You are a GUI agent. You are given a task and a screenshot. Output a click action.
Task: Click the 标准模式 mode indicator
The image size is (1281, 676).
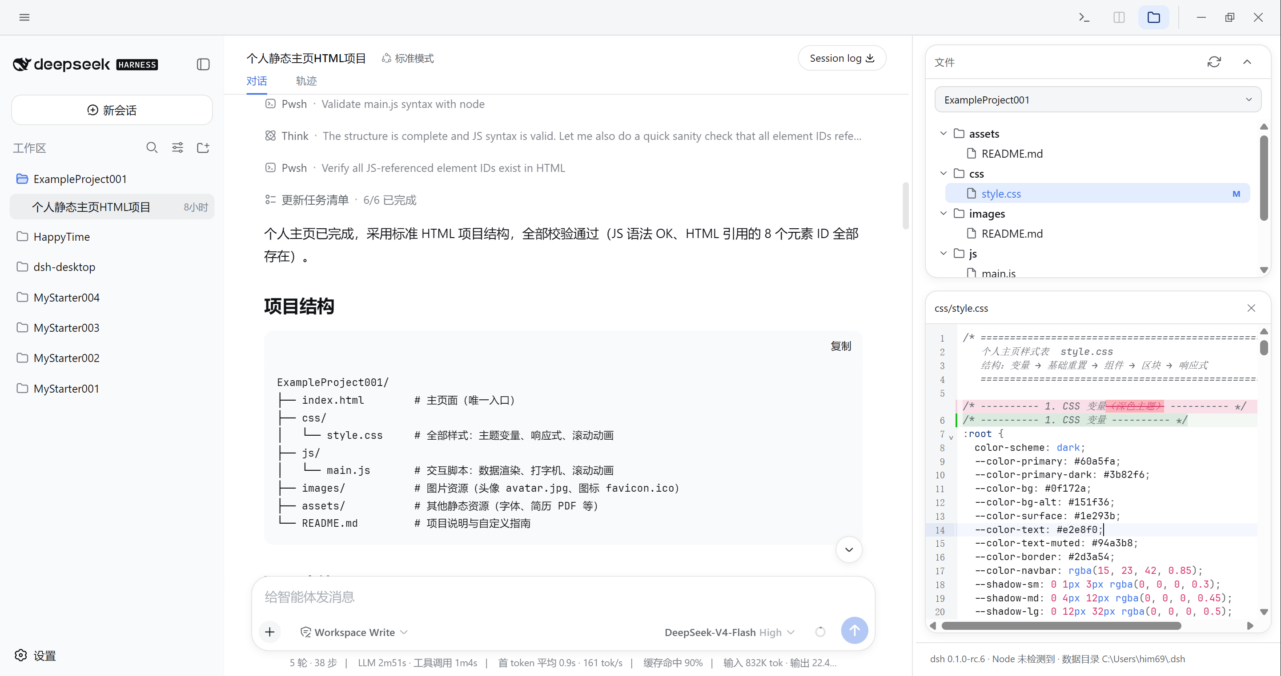pos(408,58)
